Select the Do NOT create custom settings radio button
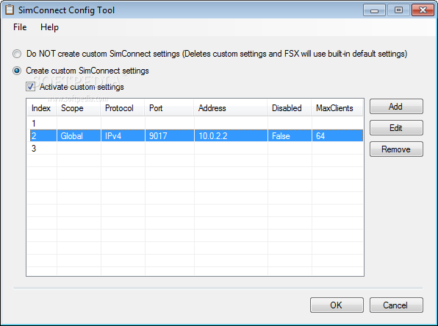Image resolution: width=438 pixels, height=326 pixels. tap(17, 54)
